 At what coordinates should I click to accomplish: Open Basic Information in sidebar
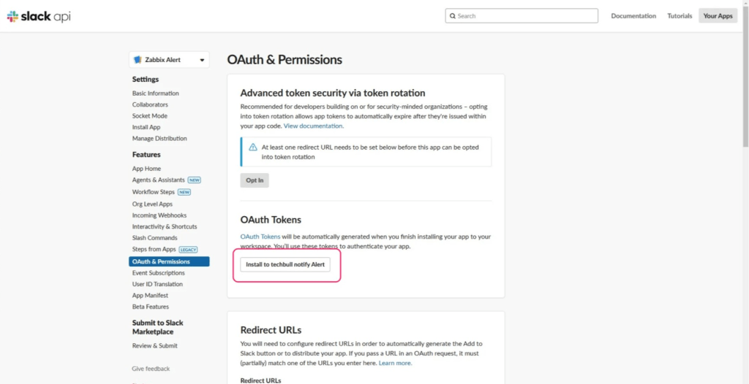click(155, 93)
